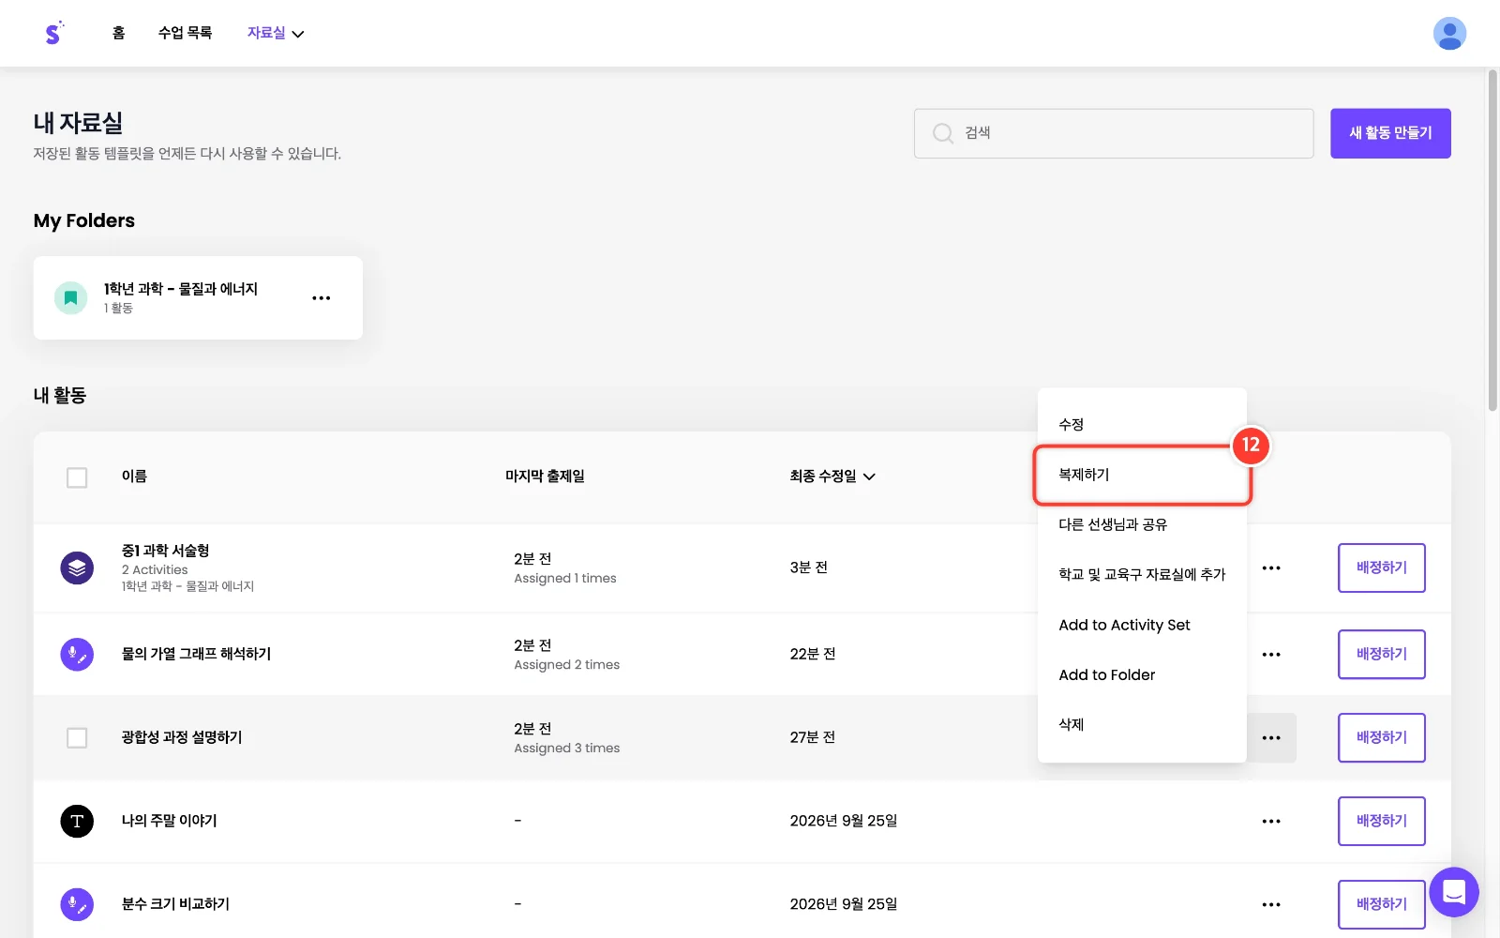Click the purple S logo icon

pyautogui.click(x=53, y=33)
